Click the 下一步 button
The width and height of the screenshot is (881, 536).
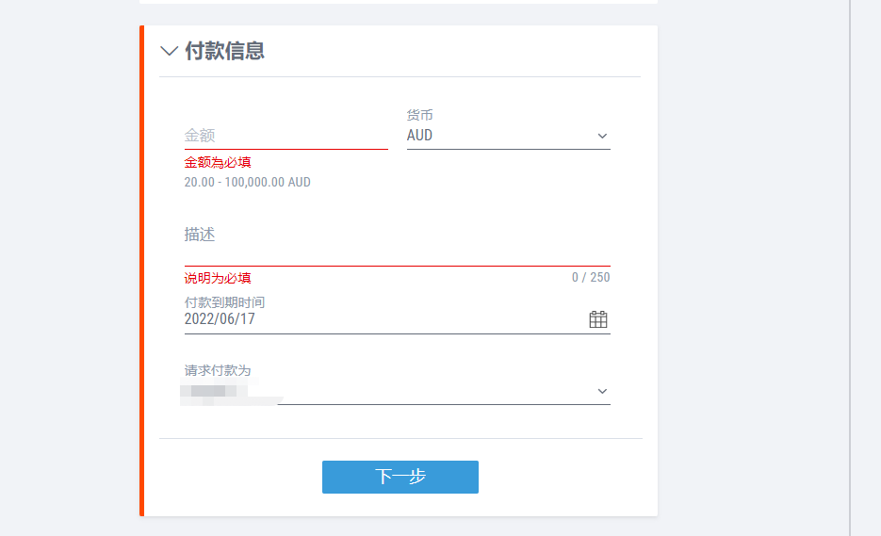[400, 477]
